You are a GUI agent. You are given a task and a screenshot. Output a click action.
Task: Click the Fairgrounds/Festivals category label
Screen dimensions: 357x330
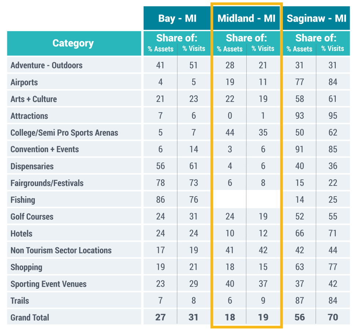pos(47,183)
